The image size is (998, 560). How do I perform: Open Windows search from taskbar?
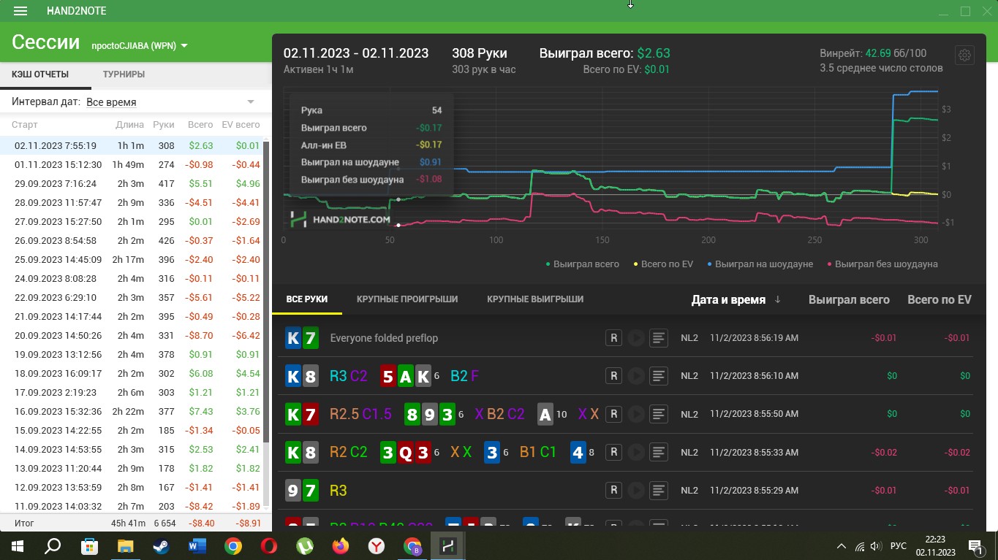[53, 545]
